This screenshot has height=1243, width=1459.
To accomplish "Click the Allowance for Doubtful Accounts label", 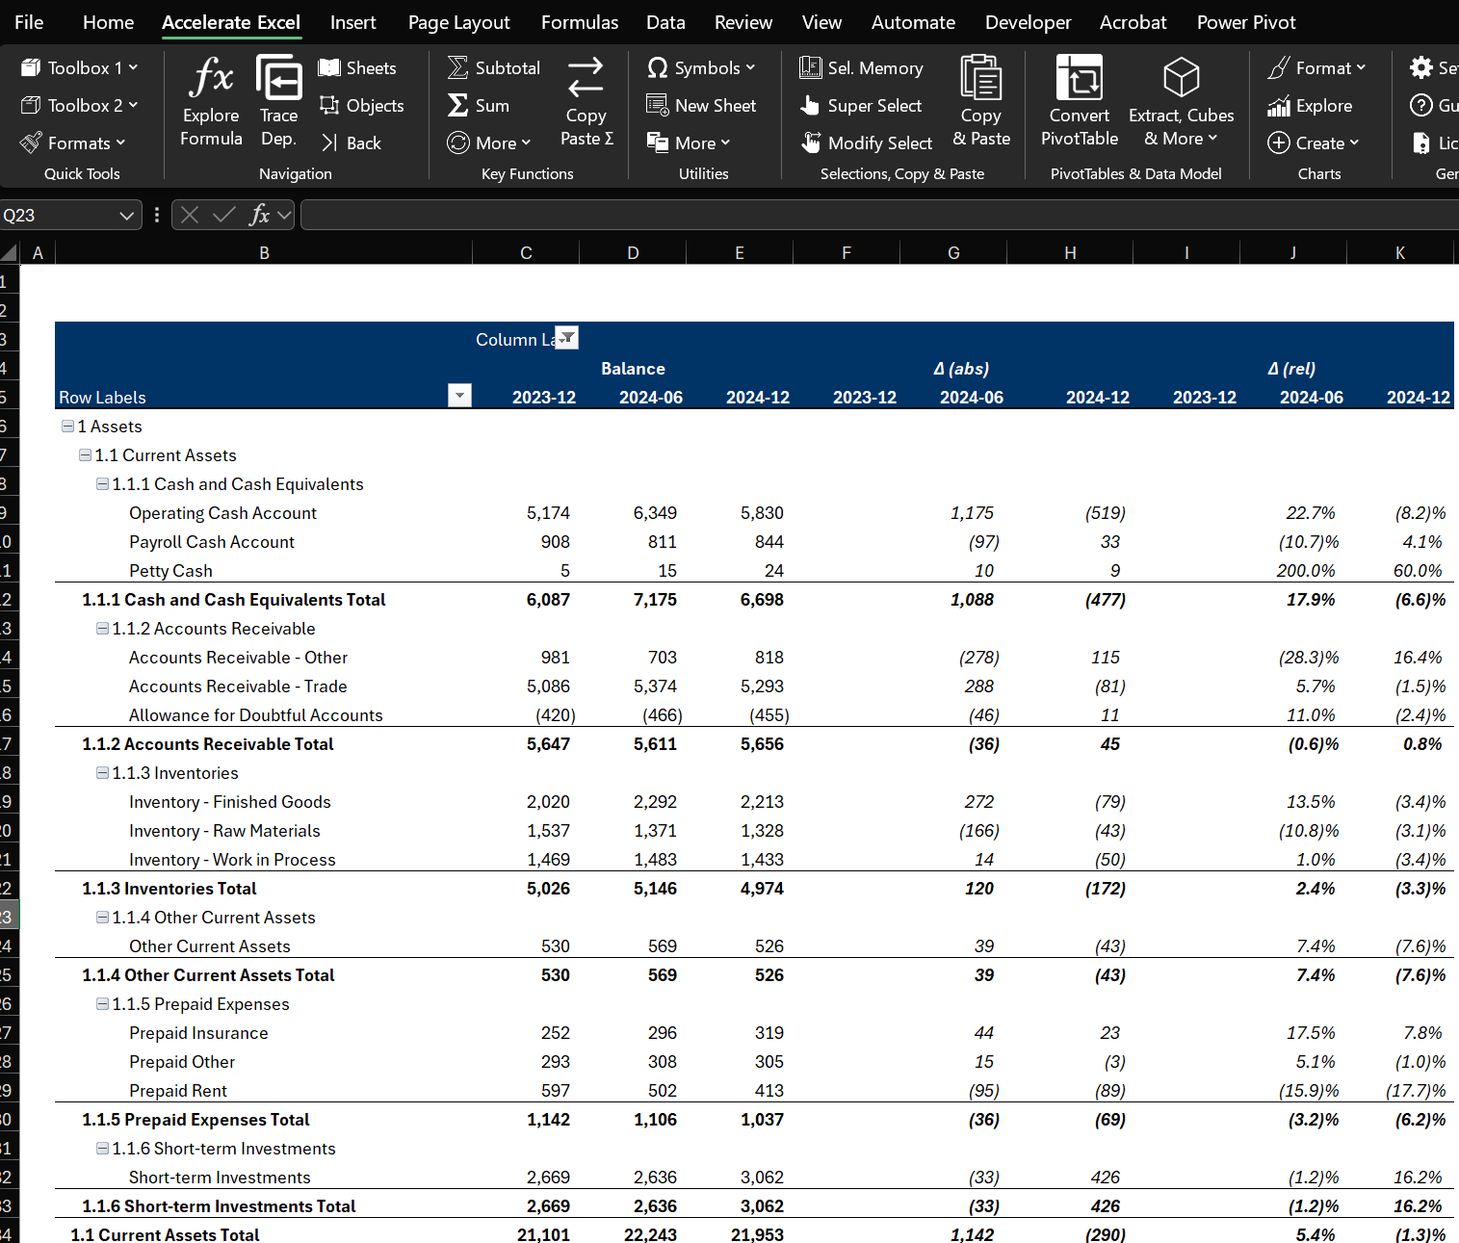I will (256, 715).
